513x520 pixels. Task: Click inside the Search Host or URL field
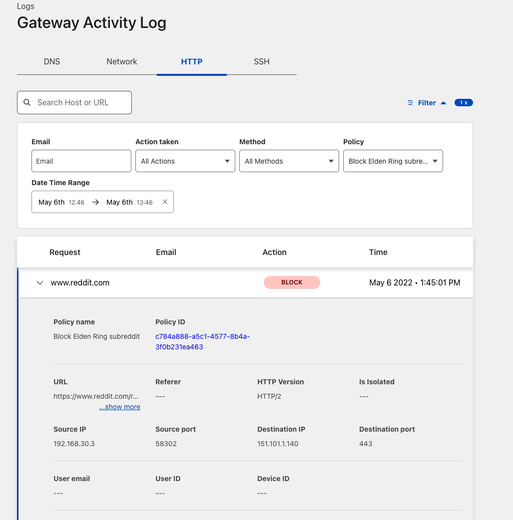74,102
